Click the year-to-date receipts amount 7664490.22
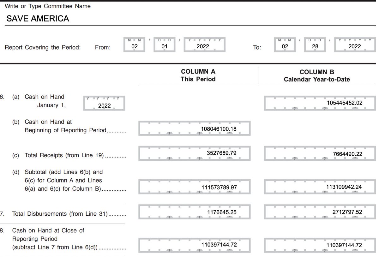Viewport: 379px width, 257px height. [x=319, y=153]
